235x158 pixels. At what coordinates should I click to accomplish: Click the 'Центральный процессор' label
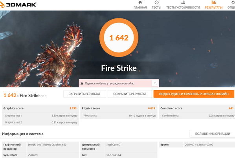[91, 147]
